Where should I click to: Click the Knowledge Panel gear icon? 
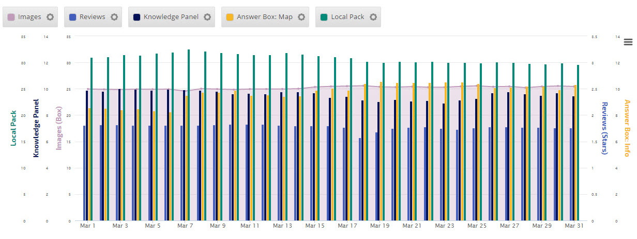click(x=207, y=17)
